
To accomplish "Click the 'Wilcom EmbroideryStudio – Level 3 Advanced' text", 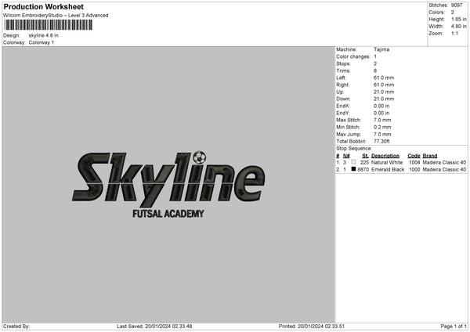I will [56, 16].
